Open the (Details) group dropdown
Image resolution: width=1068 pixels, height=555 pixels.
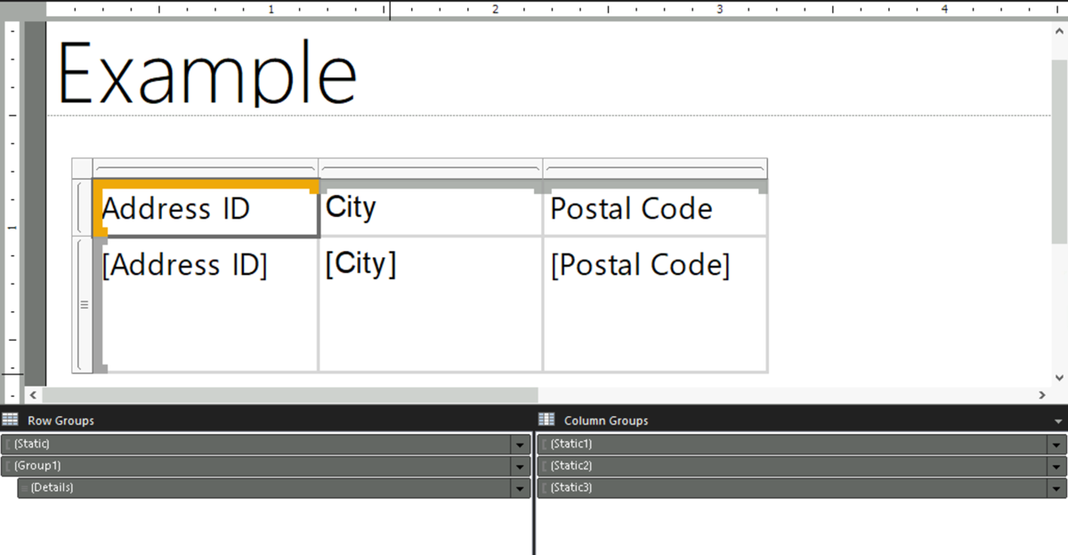[521, 487]
